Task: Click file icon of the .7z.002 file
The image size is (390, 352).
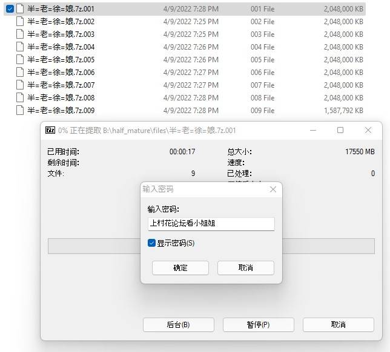Action: point(20,22)
